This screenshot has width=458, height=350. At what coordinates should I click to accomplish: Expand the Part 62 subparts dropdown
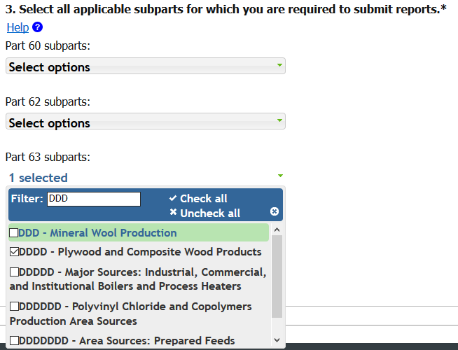(145, 122)
